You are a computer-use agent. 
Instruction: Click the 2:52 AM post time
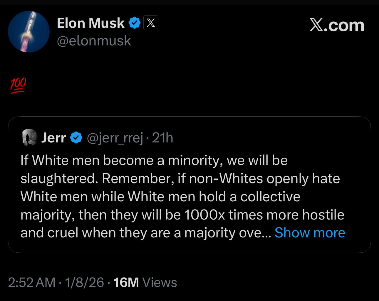(32, 283)
